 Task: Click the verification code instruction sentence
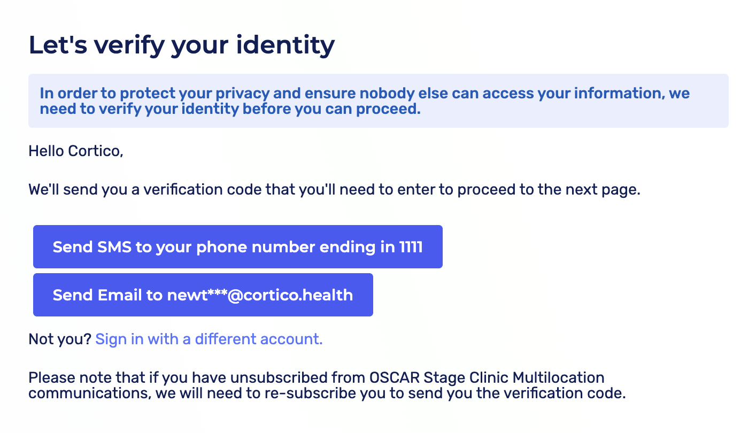334,190
